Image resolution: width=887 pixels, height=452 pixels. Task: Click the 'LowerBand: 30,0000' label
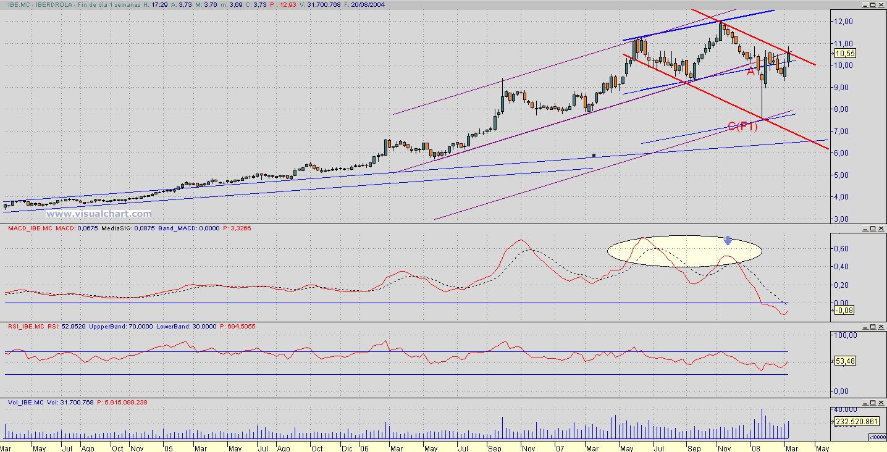(x=187, y=327)
